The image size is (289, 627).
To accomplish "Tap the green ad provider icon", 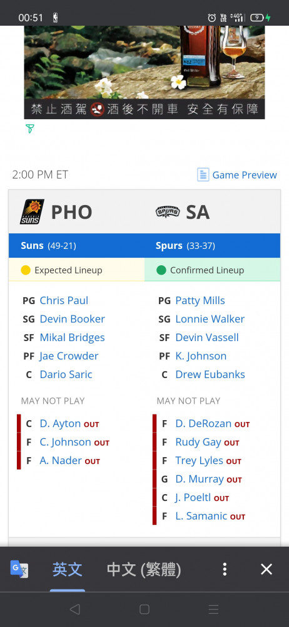I will tap(29, 129).
